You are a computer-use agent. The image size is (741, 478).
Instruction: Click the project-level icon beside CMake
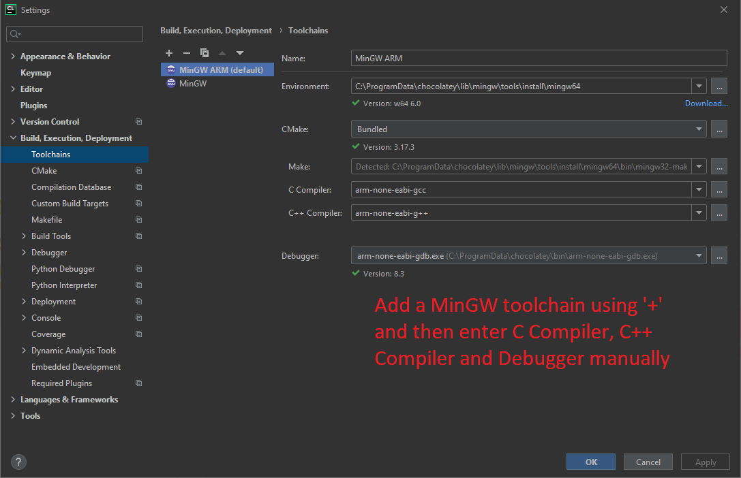[138, 171]
